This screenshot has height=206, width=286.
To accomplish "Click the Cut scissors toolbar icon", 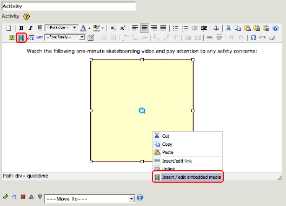I will click(228, 28).
